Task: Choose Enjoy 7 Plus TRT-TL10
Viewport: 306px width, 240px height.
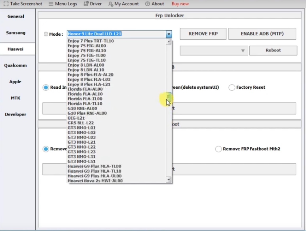Action: (x=117, y=41)
